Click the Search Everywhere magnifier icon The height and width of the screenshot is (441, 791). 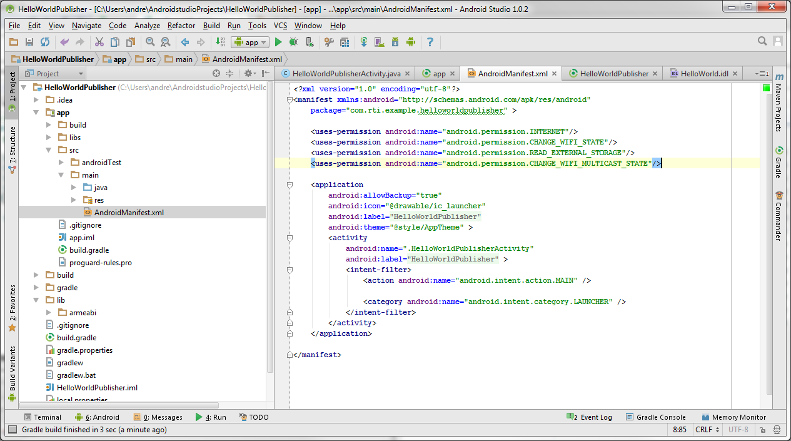762,41
